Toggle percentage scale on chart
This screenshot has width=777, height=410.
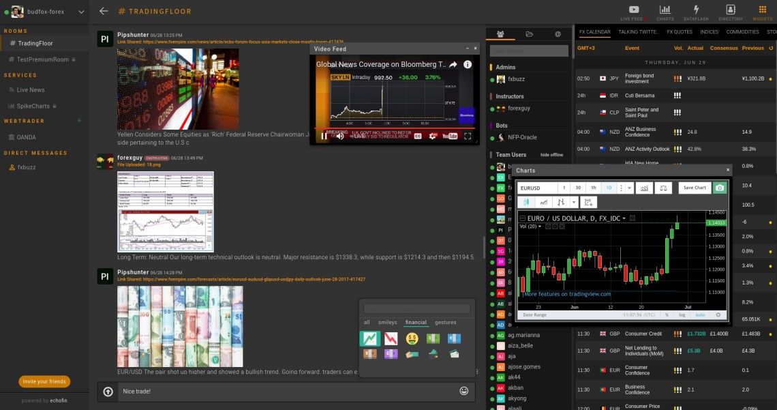[667, 314]
